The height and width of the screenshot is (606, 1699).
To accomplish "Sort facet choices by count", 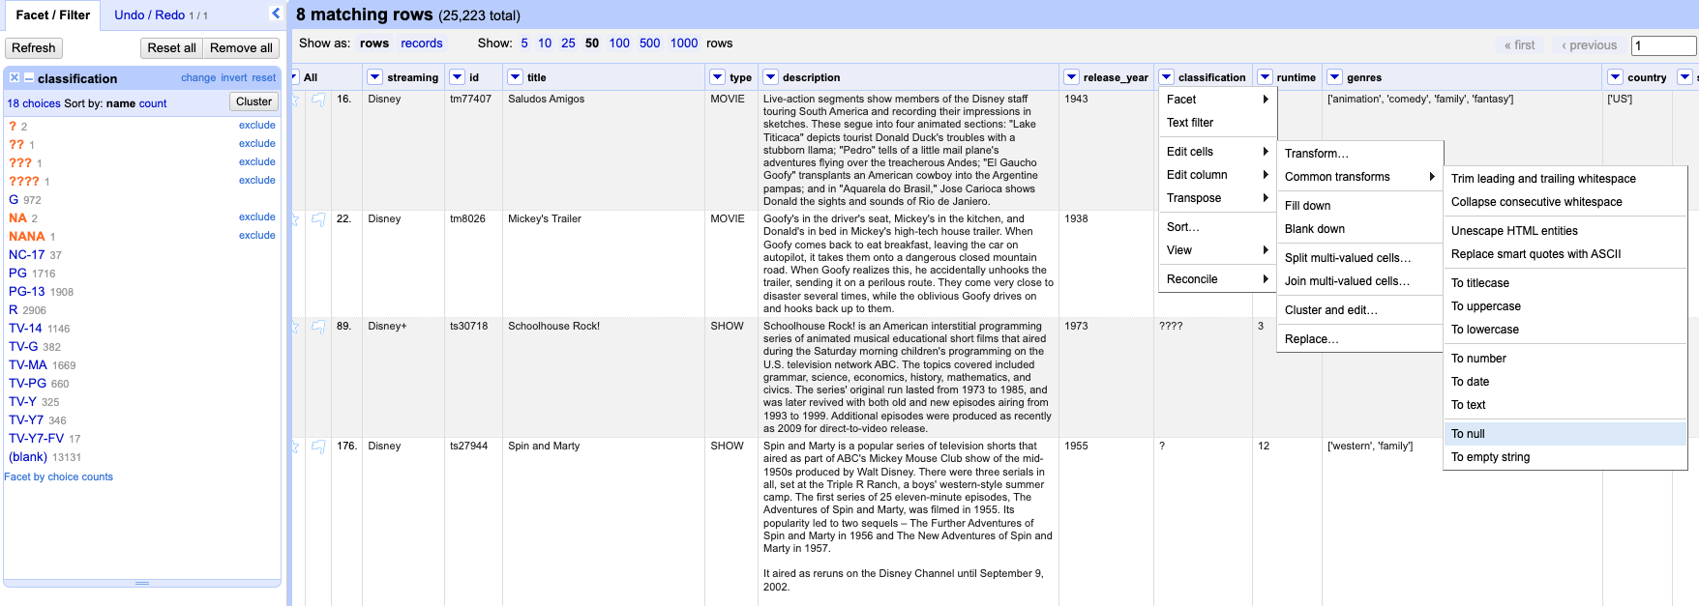I will coord(153,103).
